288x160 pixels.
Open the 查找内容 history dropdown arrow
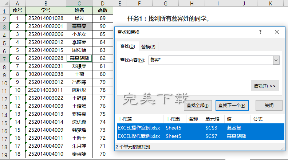coord(276,60)
